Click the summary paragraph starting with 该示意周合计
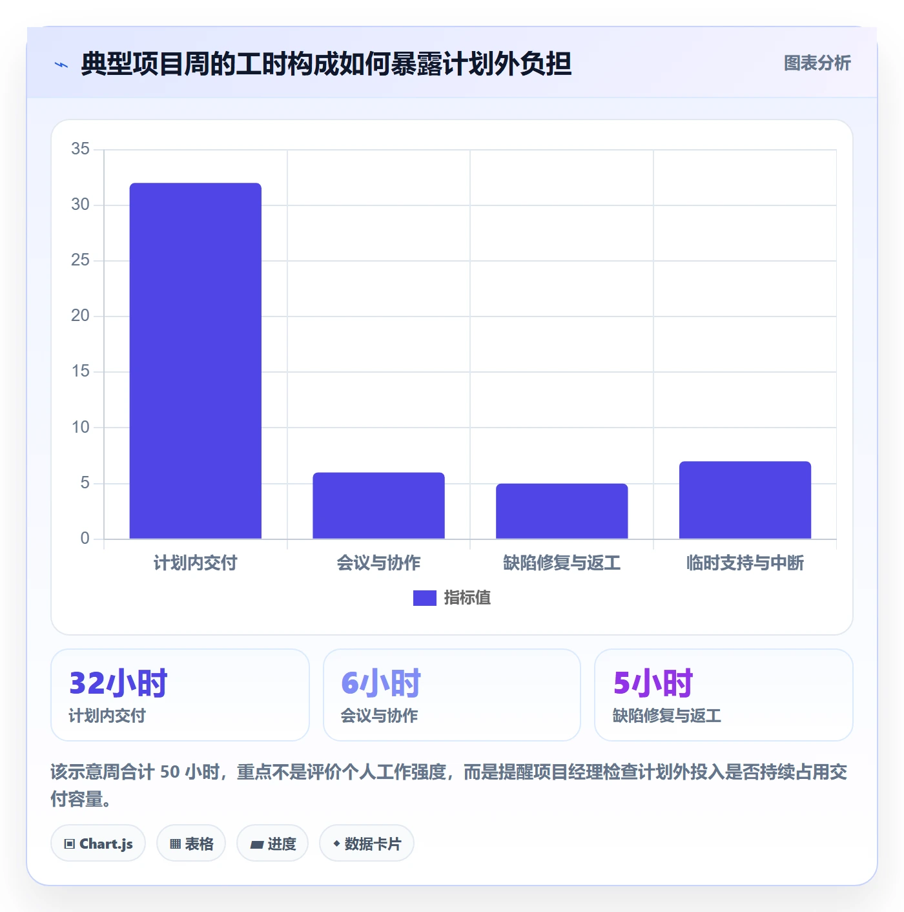 [x=449, y=785]
